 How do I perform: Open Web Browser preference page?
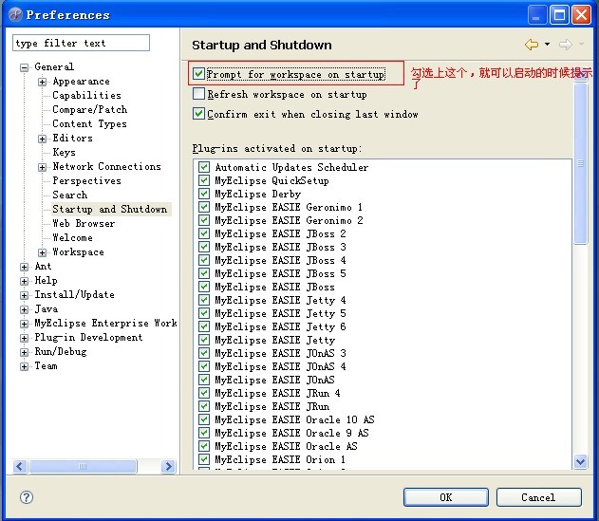point(84,223)
